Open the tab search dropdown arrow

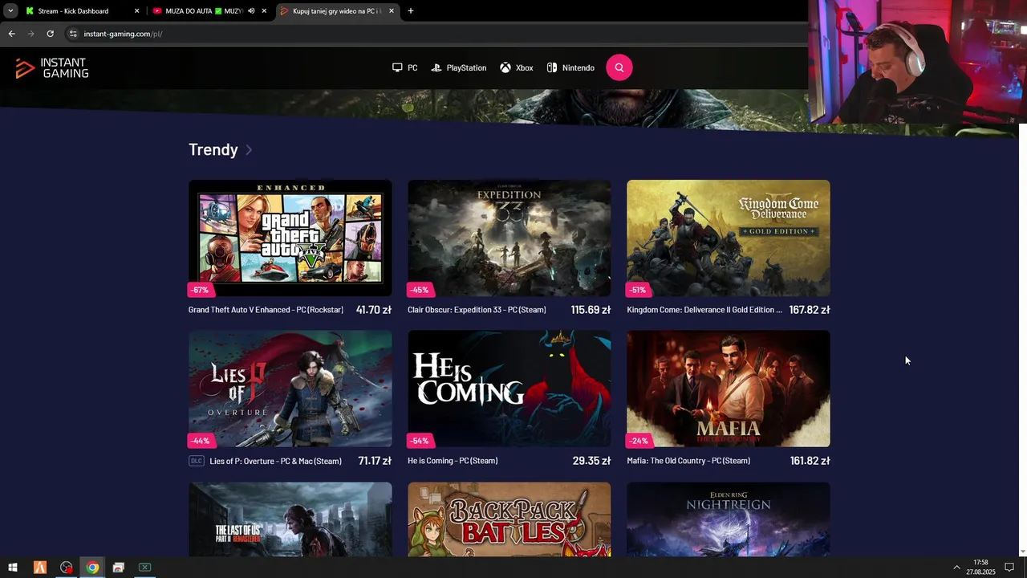[x=10, y=11]
